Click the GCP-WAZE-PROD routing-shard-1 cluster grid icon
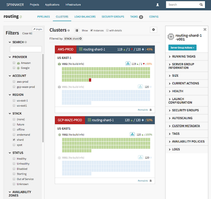Image resolution: width=211 pixels, height=199 pixels. [89, 120]
